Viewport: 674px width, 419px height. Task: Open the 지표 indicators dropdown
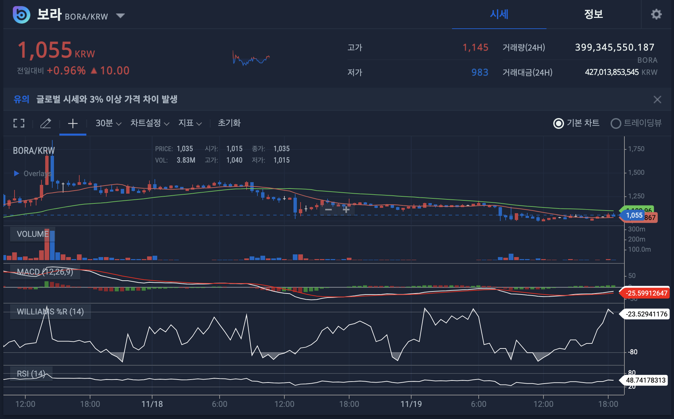pos(190,123)
